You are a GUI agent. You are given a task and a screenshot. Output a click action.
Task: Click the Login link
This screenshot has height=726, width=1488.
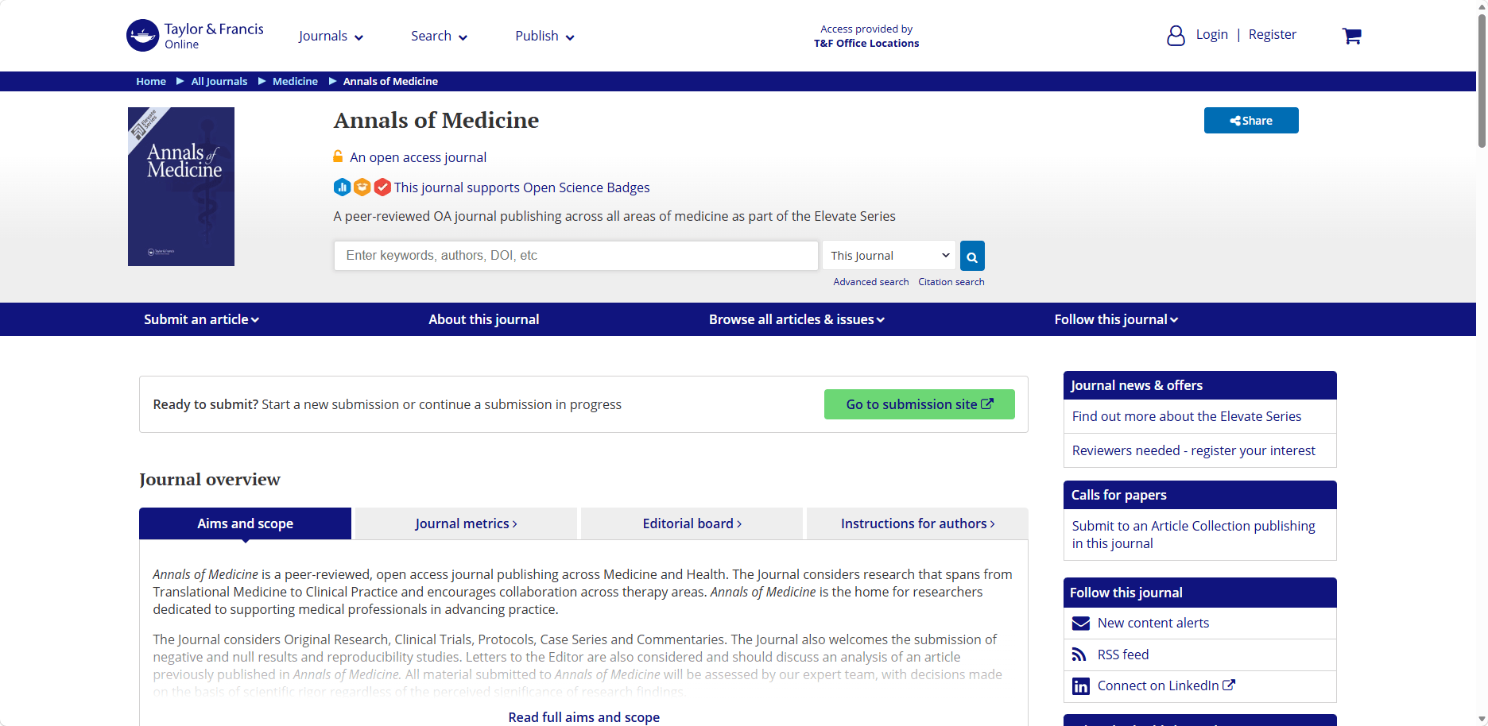coord(1212,34)
